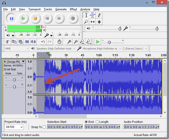Click the Record button

[73, 19]
